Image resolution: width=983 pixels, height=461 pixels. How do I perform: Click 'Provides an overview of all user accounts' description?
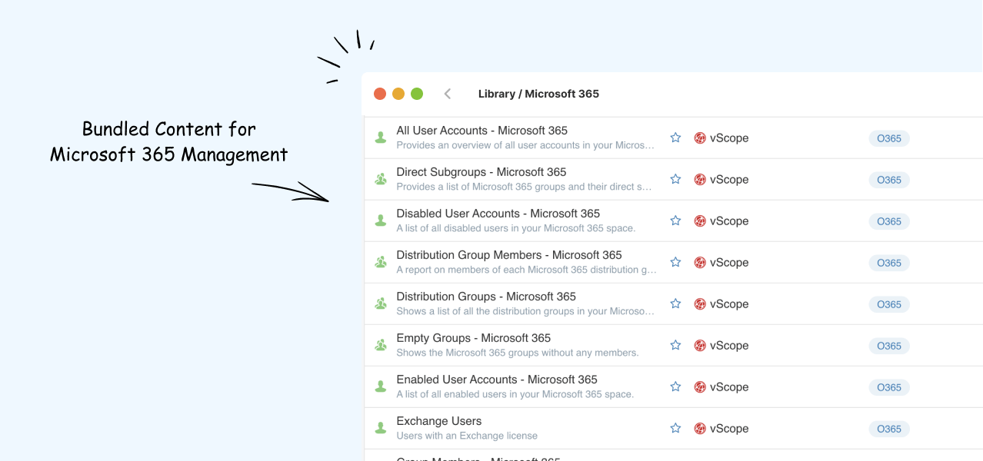525,145
